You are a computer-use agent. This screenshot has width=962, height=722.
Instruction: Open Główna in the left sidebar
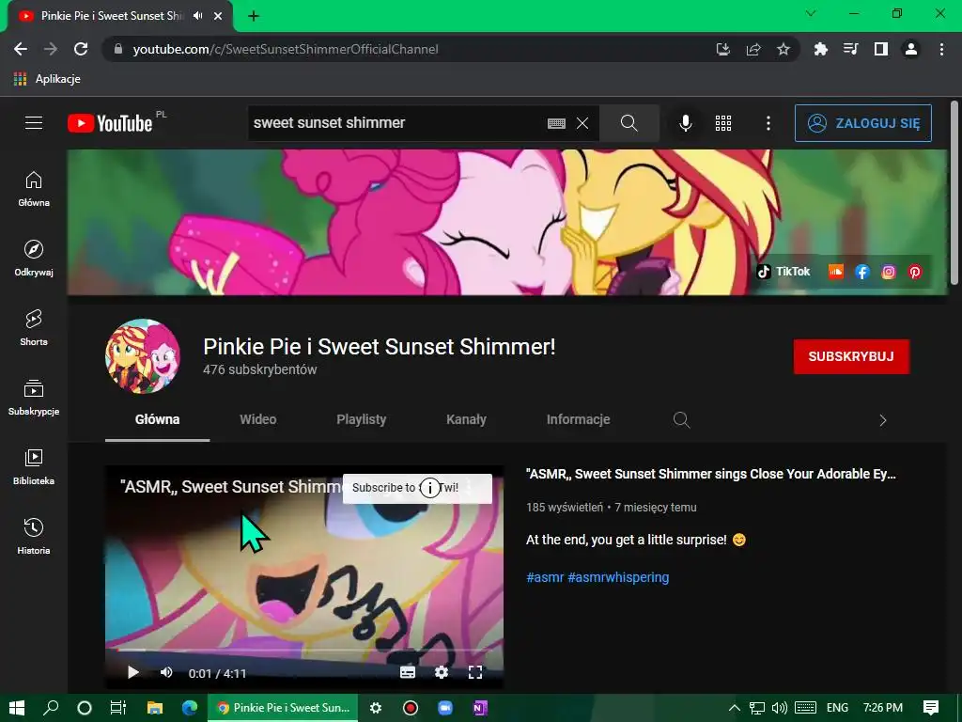click(x=34, y=189)
